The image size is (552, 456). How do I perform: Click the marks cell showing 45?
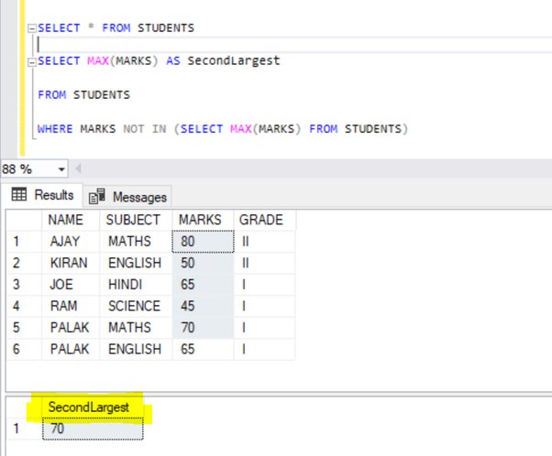tap(203, 306)
